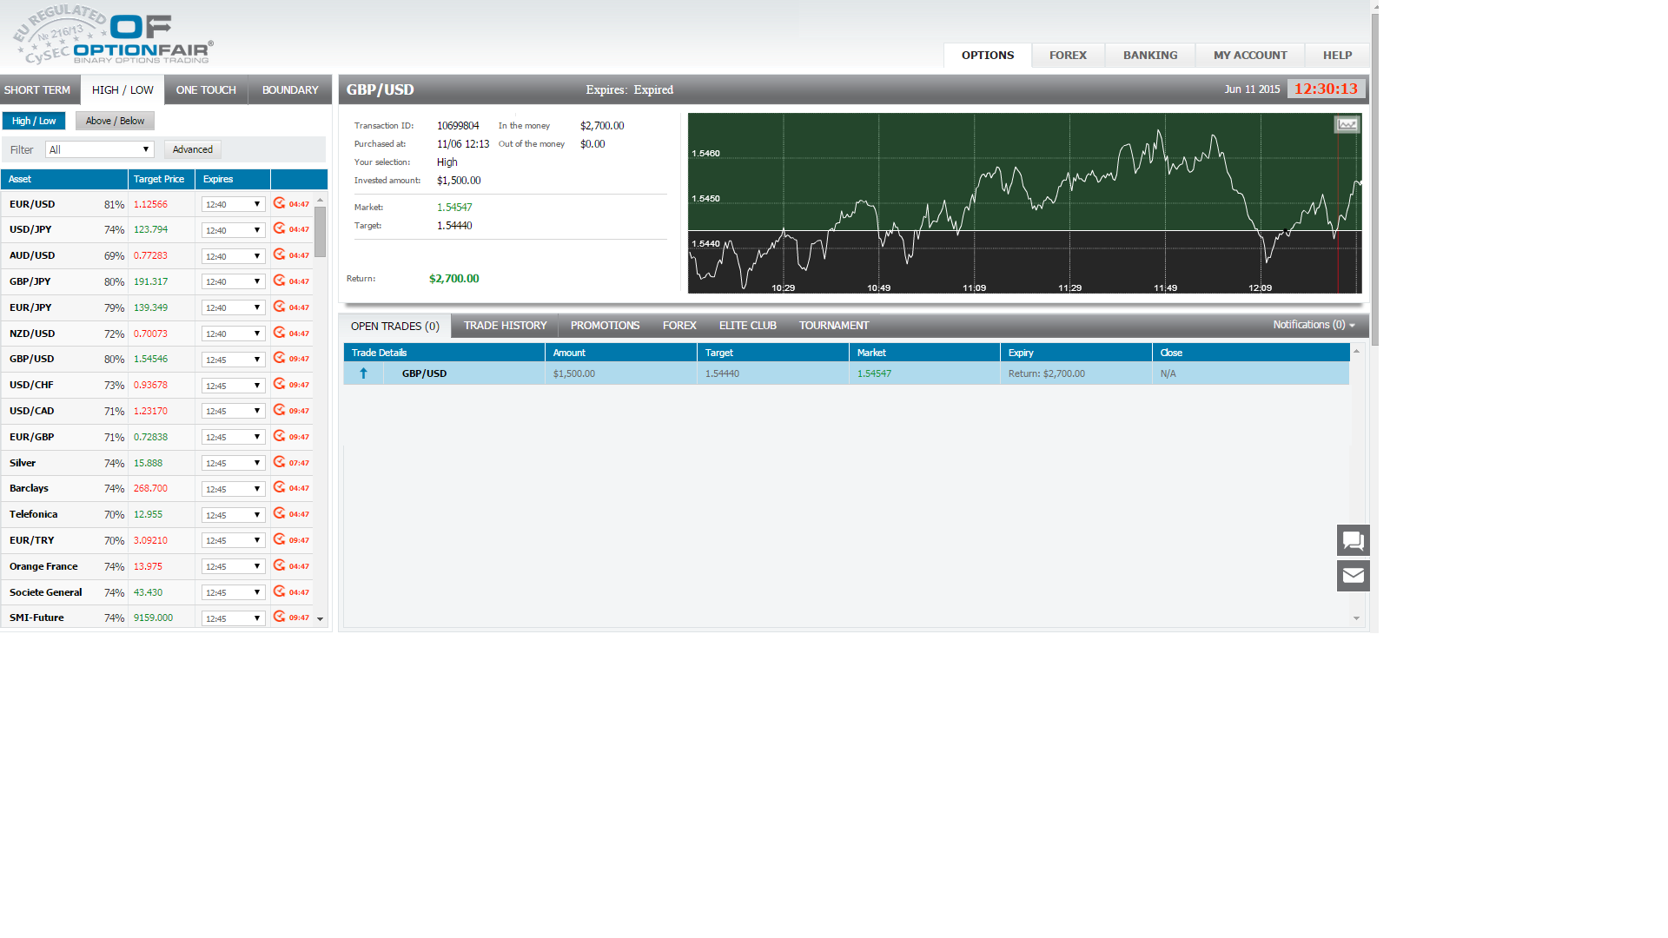Viewport: 1668px width, 938px height.
Task: Select the High/Low trading mode toggle
Action: point(34,120)
